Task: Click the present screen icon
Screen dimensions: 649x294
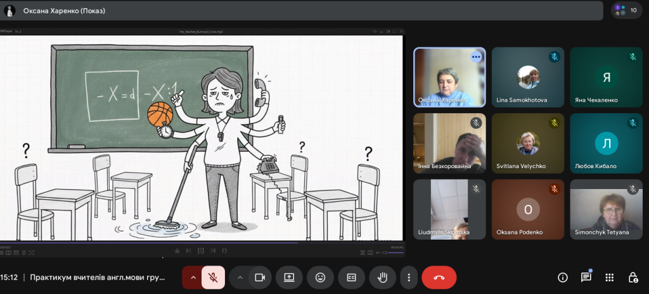Action: 289,277
